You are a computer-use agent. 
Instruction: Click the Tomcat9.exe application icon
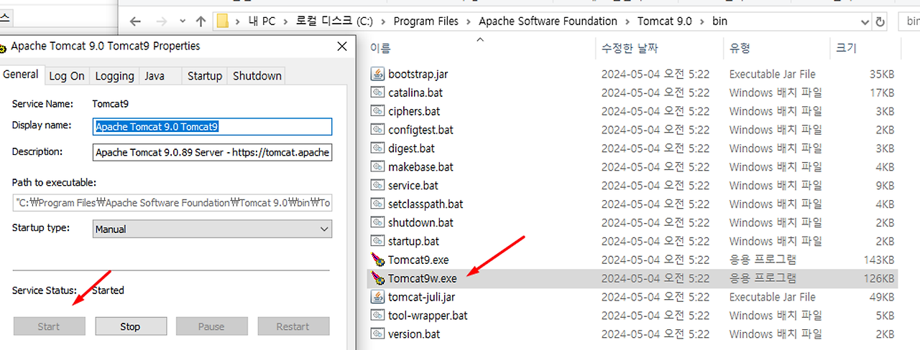coord(378,260)
